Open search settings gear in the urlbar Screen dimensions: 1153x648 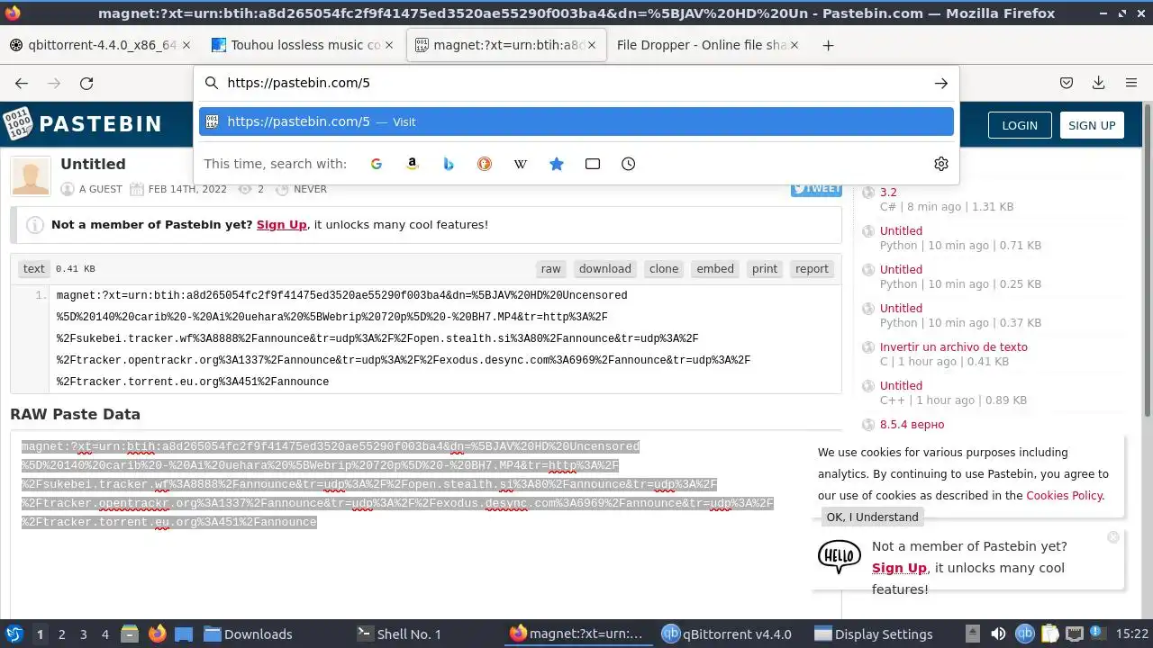pyautogui.click(x=941, y=164)
